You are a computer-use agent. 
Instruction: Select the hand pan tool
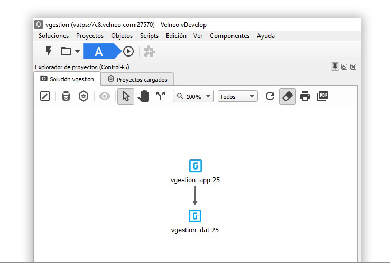pyautogui.click(x=144, y=96)
